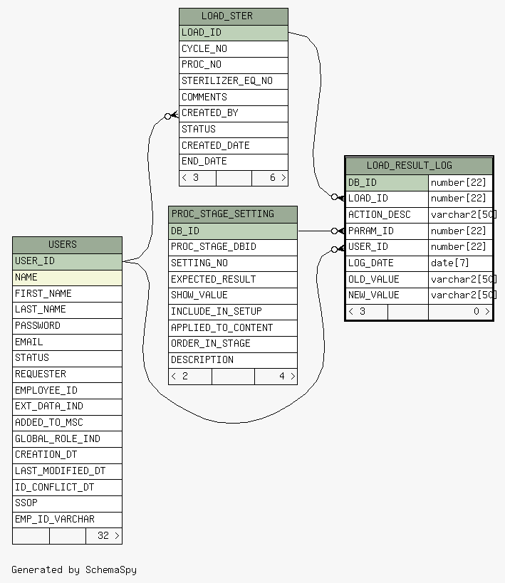The height and width of the screenshot is (583, 505).
Task: Click number[22] type beside PARAM_ID
Action: click(x=460, y=231)
